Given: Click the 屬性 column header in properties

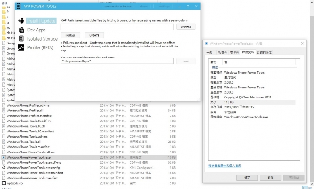Looking at the screenshot, I should click(x=213, y=62).
